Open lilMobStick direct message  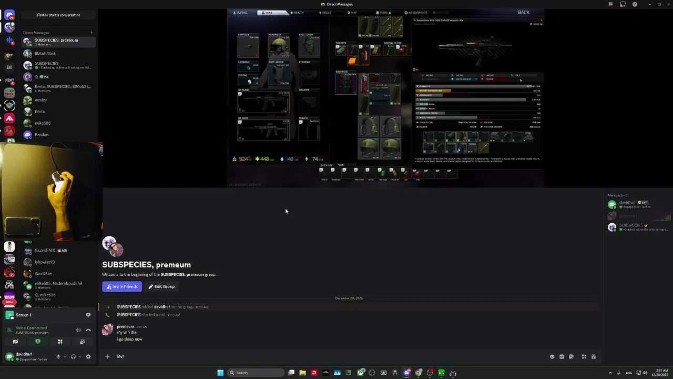(59, 54)
